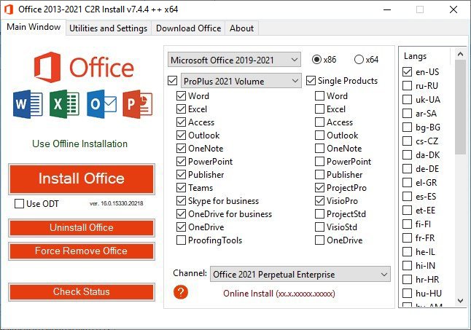The height and width of the screenshot is (330, 471).
Task: Uncheck Word in the ProPlus suite list
Action: click(x=181, y=95)
